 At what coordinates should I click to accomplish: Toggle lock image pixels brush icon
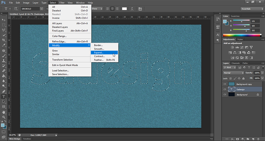click(235, 78)
